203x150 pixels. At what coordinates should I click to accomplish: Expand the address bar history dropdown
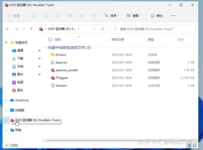[x=94, y=29]
